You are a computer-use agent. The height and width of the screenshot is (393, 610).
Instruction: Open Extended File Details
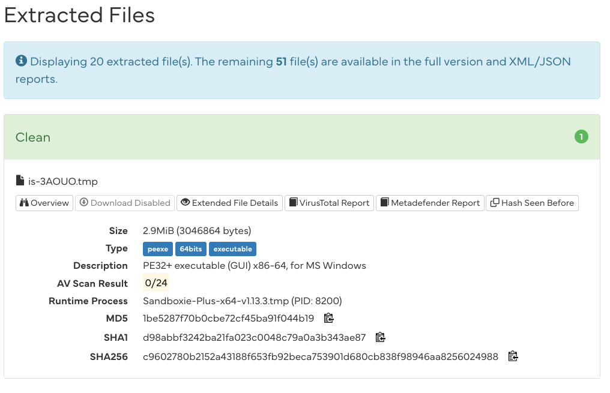pos(229,203)
